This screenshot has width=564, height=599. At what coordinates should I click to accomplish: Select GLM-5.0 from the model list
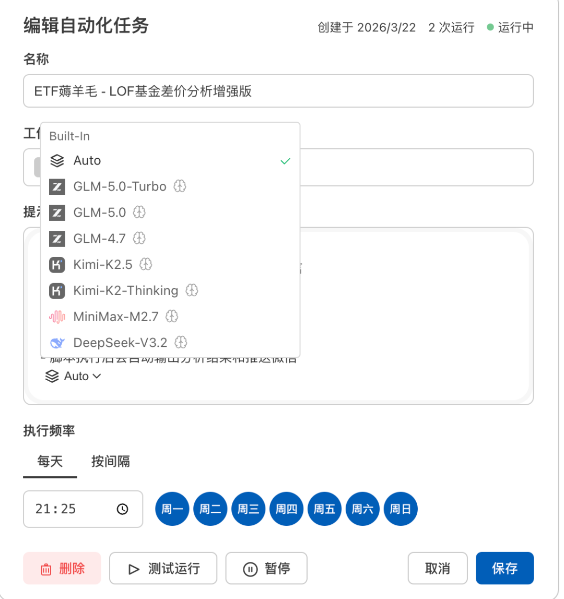click(x=100, y=213)
